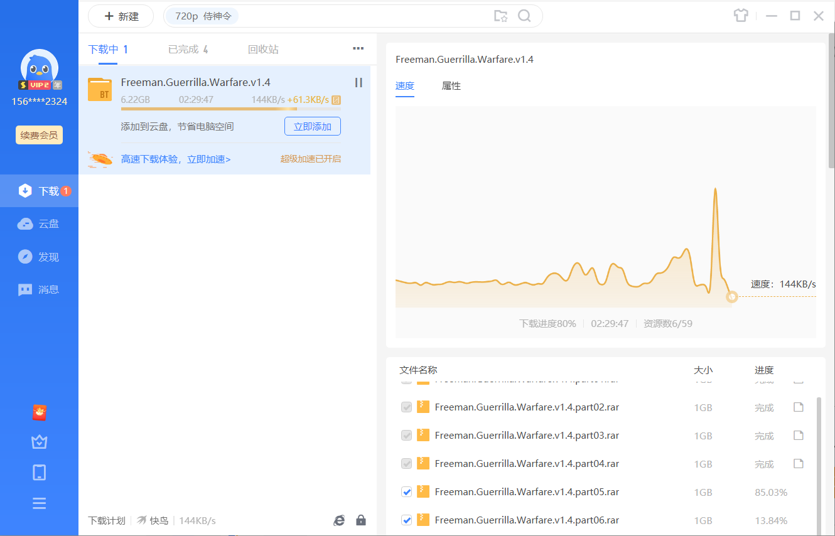
Task: Pause the Freeman.Guerrilla.Warfare download
Action: (x=358, y=82)
